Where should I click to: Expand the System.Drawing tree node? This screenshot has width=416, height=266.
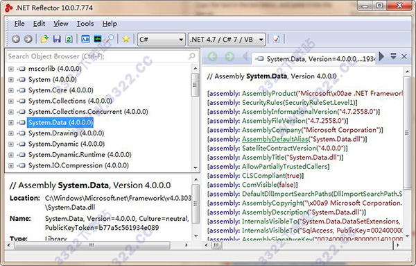(x=11, y=133)
